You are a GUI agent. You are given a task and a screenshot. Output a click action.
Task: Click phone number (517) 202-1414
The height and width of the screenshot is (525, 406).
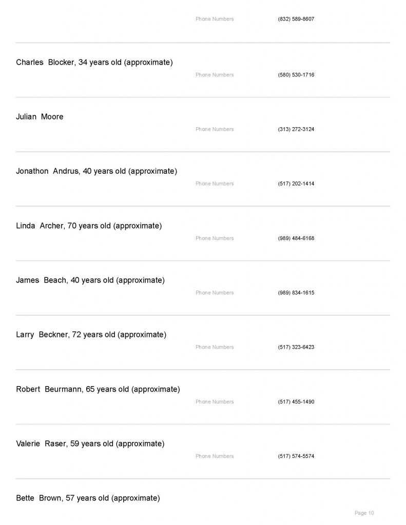point(296,184)
